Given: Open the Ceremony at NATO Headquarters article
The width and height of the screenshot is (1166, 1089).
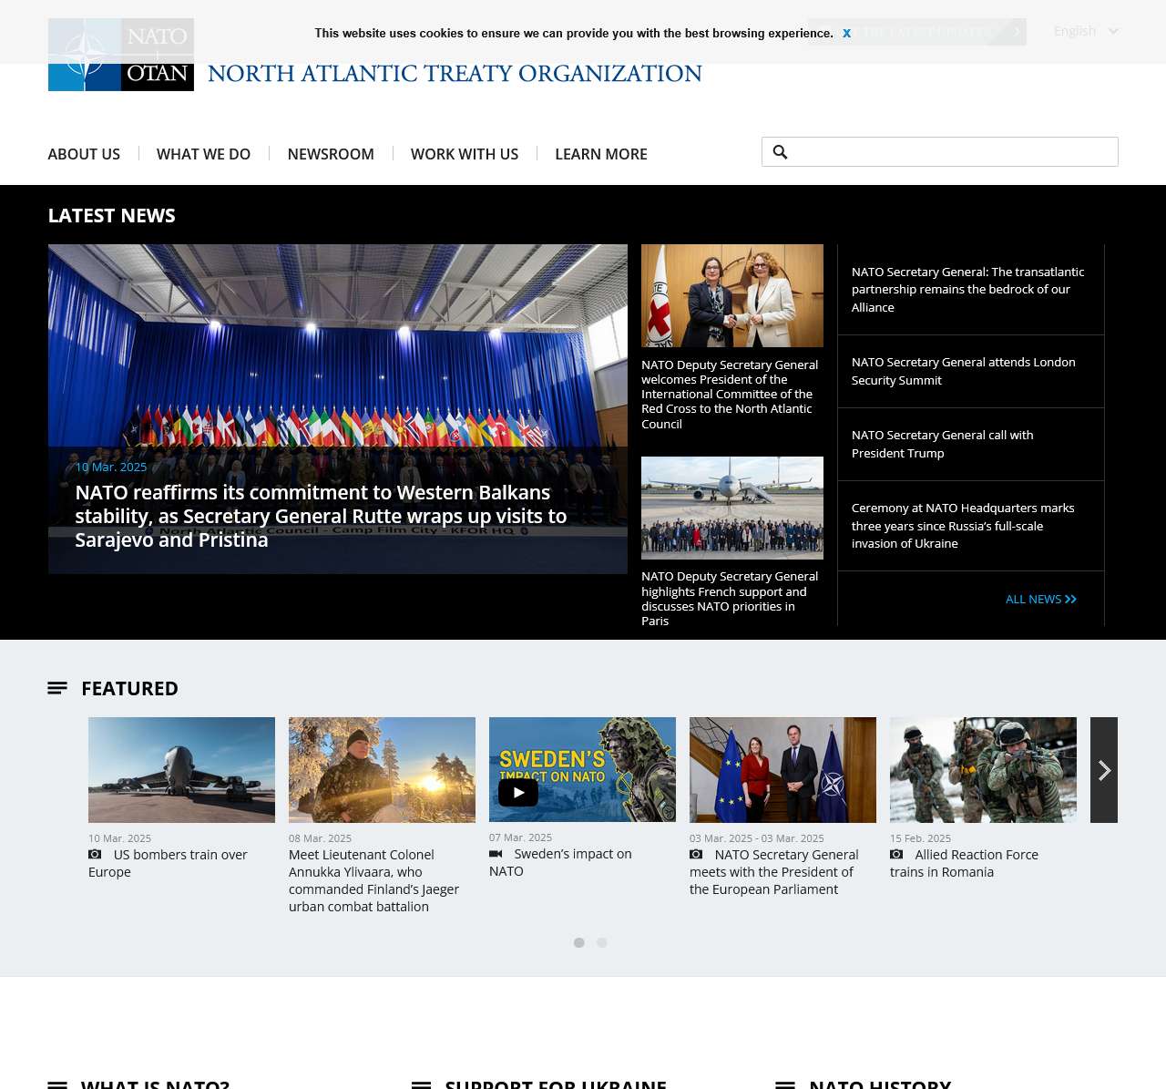Looking at the screenshot, I should tap(963, 526).
